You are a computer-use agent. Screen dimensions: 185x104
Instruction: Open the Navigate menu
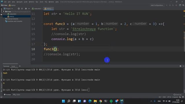19,2
